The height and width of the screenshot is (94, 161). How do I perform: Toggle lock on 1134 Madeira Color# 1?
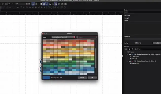(x=131, y=54)
